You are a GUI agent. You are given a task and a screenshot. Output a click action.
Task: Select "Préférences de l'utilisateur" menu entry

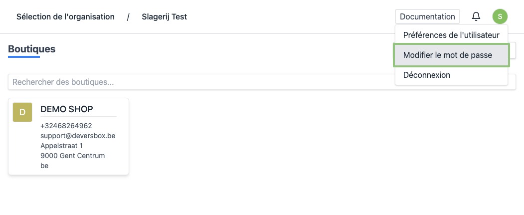451,35
